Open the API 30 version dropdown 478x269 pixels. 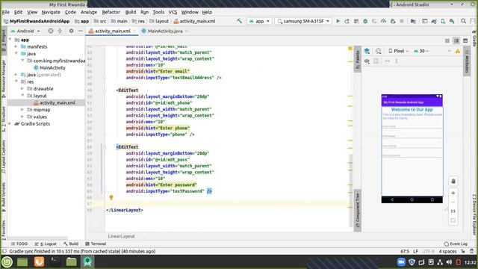coord(421,51)
